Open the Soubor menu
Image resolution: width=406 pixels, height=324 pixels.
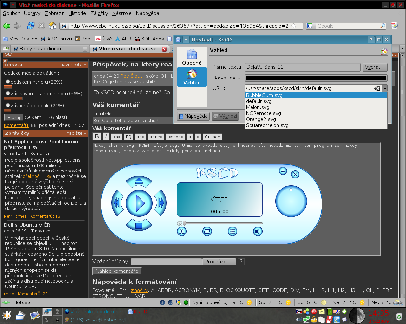click(x=11, y=13)
